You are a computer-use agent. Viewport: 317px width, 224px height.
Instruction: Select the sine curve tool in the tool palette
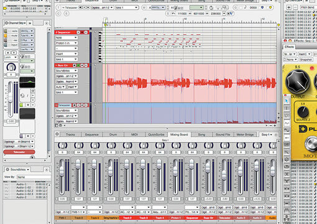coord(287,130)
